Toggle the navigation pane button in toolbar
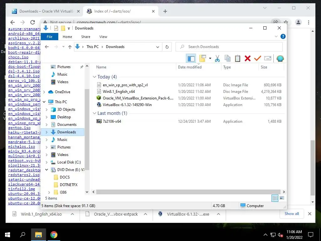This screenshot has height=241, width=321. pyautogui.click(x=191, y=59)
